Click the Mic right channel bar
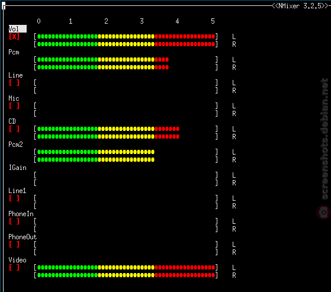 coord(126,114)
